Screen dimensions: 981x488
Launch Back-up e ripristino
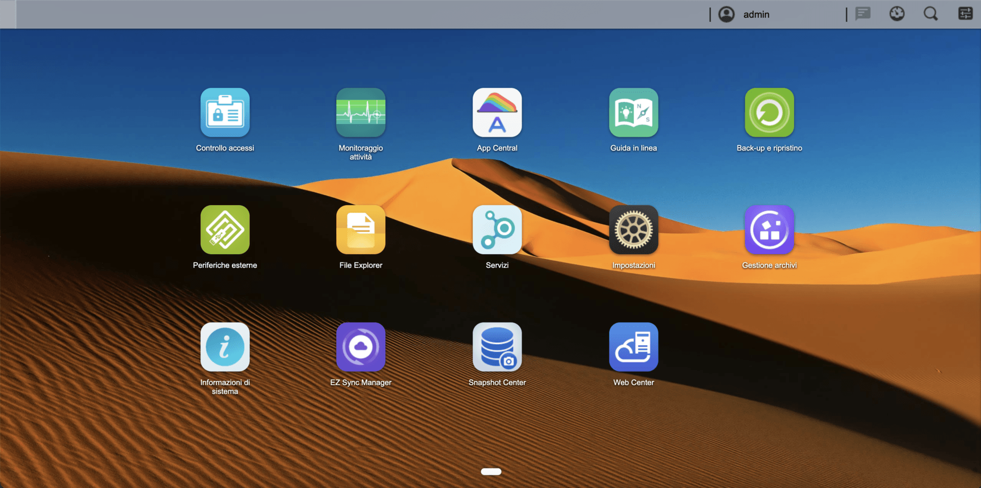click(769, 113)
